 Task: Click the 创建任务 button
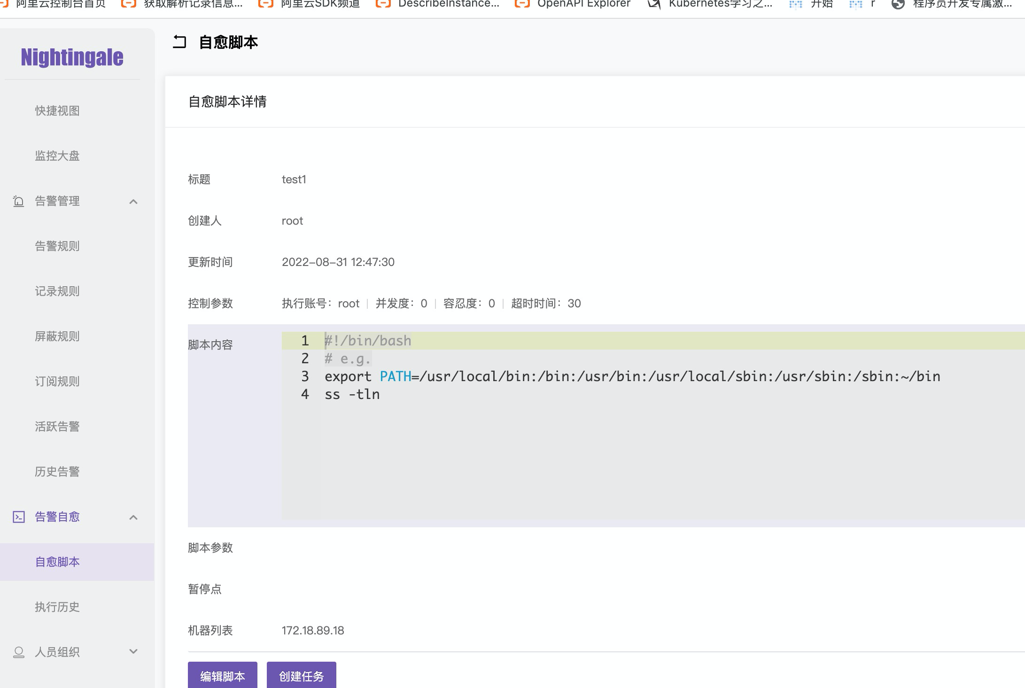(x=301, y=676)
